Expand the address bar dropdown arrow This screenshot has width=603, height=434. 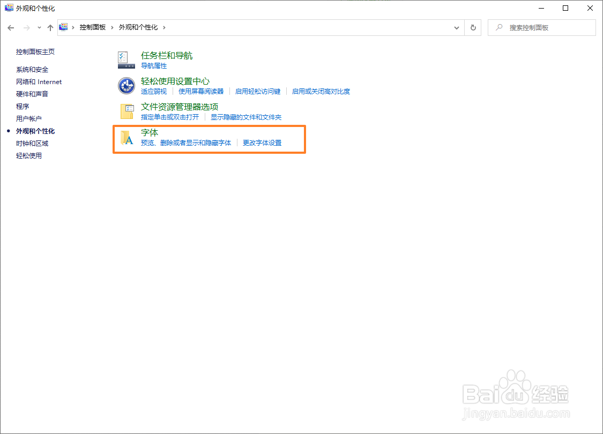[456, 27]
